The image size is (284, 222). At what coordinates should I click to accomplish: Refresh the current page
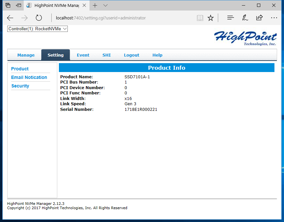pyautogui.click(x=39, y=18)
